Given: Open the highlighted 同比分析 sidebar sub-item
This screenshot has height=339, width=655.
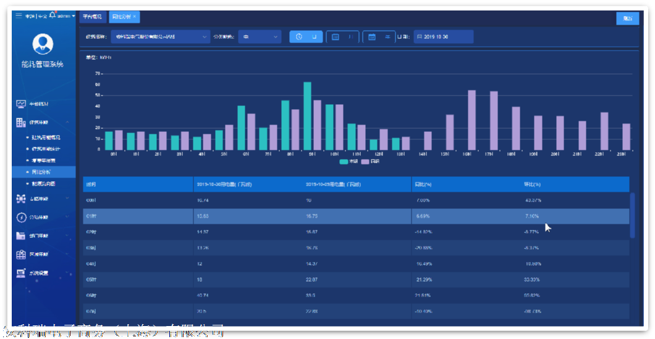Looking at the screenshot, I should tap(44, 171).
